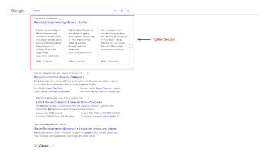Click the "Release date" detail text
This screenshot has width=267, height=156.
[x=49, y=113]
